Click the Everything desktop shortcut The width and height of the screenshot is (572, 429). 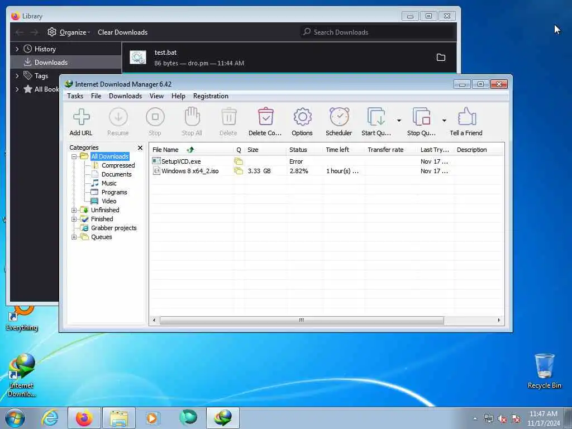[22, 319]
